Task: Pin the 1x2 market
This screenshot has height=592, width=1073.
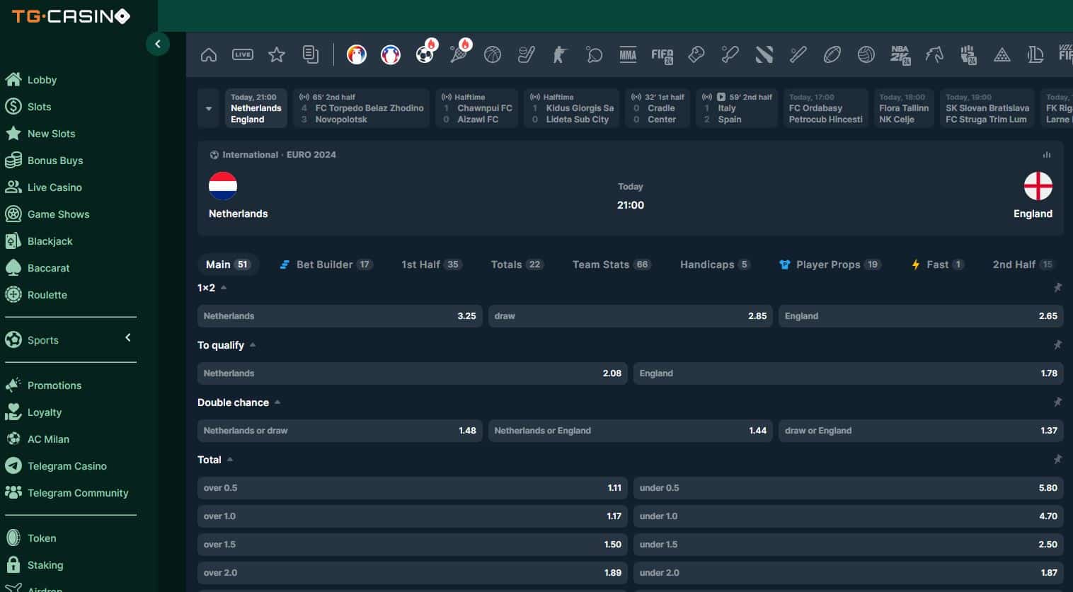Action: [1057, 288]
